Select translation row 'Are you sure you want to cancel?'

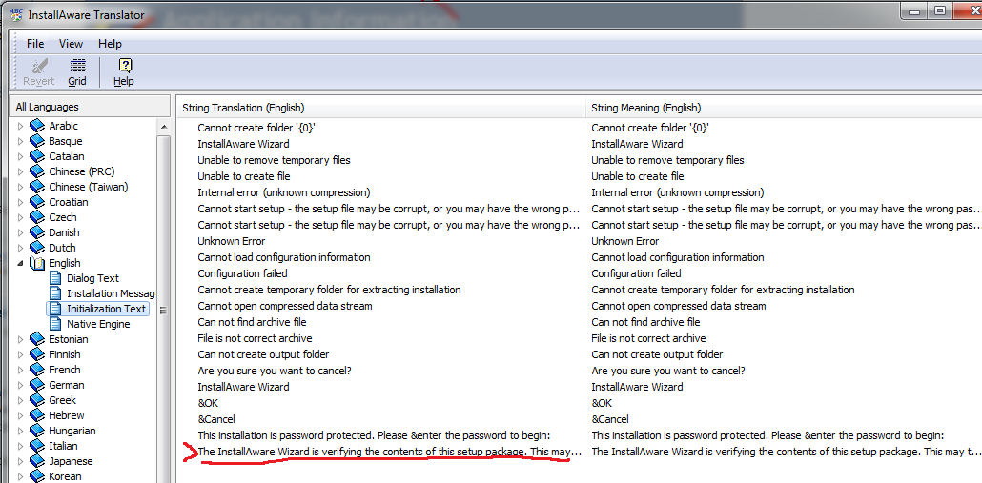[275, 371]
